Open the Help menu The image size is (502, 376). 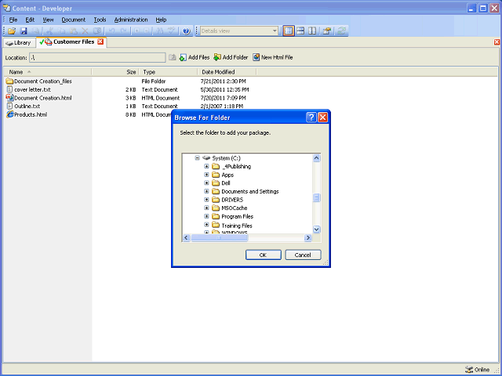[161, 20]
